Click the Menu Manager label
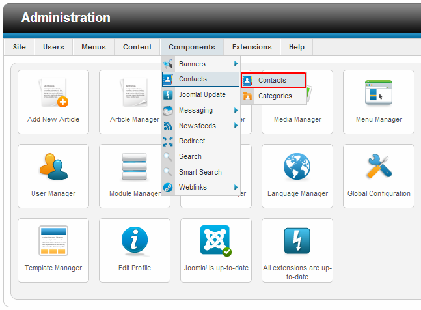This screenshot has width=421, height=310. point(379,119)
